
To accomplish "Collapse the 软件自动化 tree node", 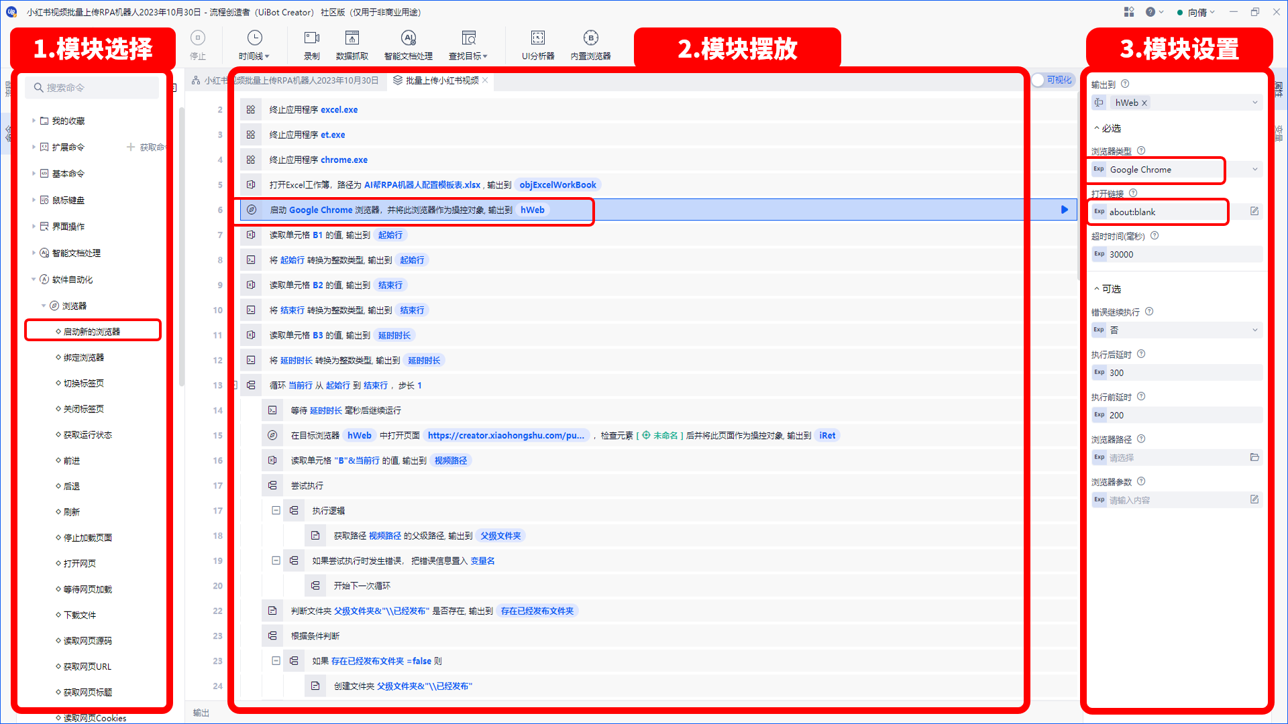I will pyautogui.click(x=34, y=280).
